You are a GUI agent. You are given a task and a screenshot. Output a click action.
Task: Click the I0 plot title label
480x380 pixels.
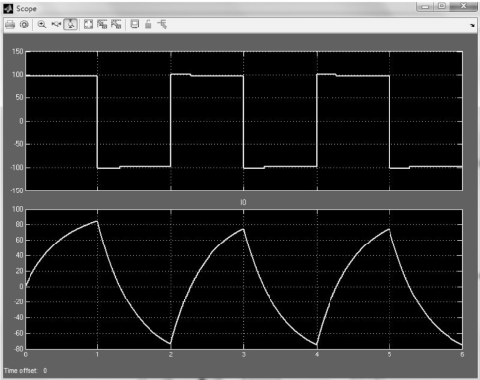pos(243,202)
